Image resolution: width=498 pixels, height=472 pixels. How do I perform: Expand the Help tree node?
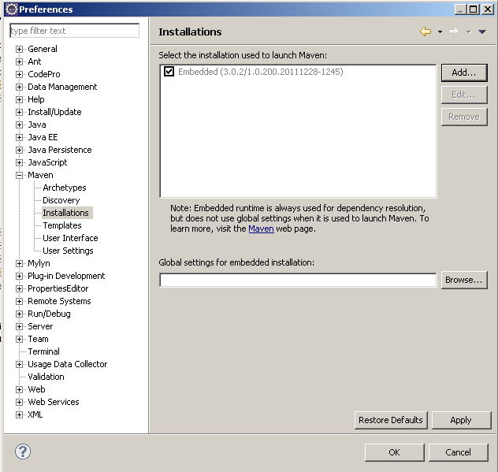(20, 99)
